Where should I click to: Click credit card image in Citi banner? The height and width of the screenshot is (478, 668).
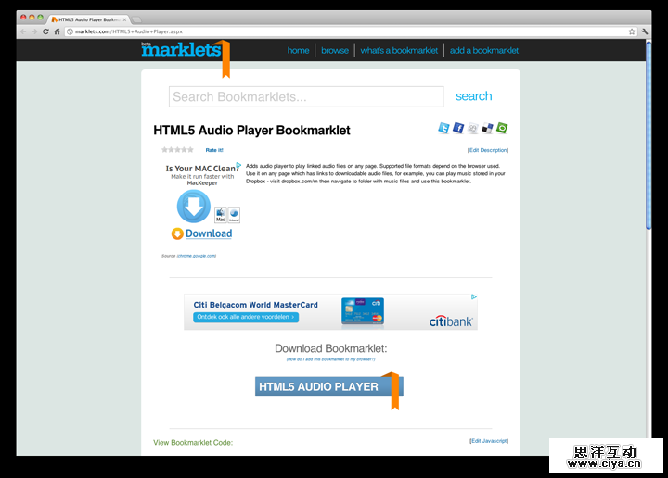[x=363, y=311]
